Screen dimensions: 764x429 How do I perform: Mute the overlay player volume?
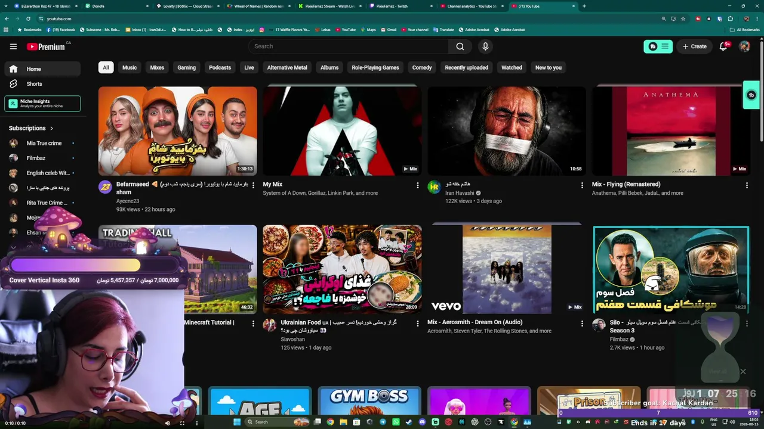point(167,423)
